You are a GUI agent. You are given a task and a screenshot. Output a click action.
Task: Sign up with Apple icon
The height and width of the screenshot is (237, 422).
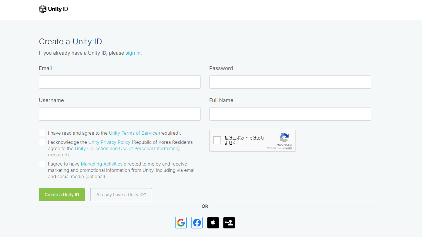(x=213, y=223)
